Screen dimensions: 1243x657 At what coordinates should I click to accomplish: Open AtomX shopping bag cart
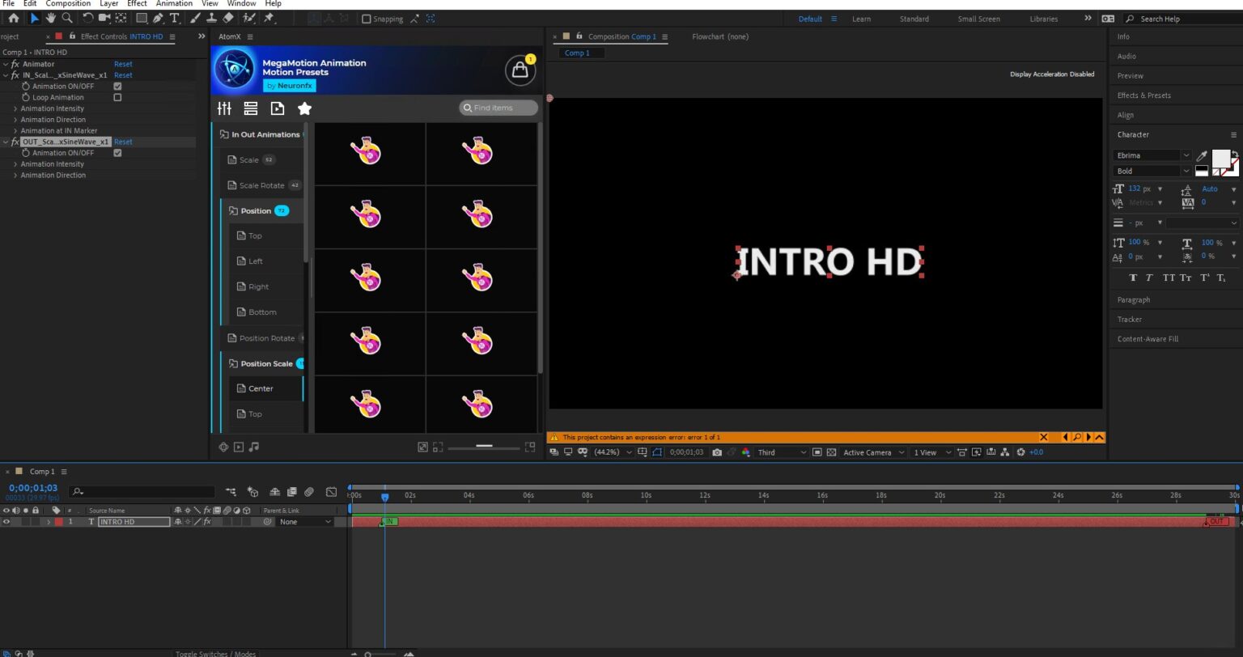click(520, 70)
